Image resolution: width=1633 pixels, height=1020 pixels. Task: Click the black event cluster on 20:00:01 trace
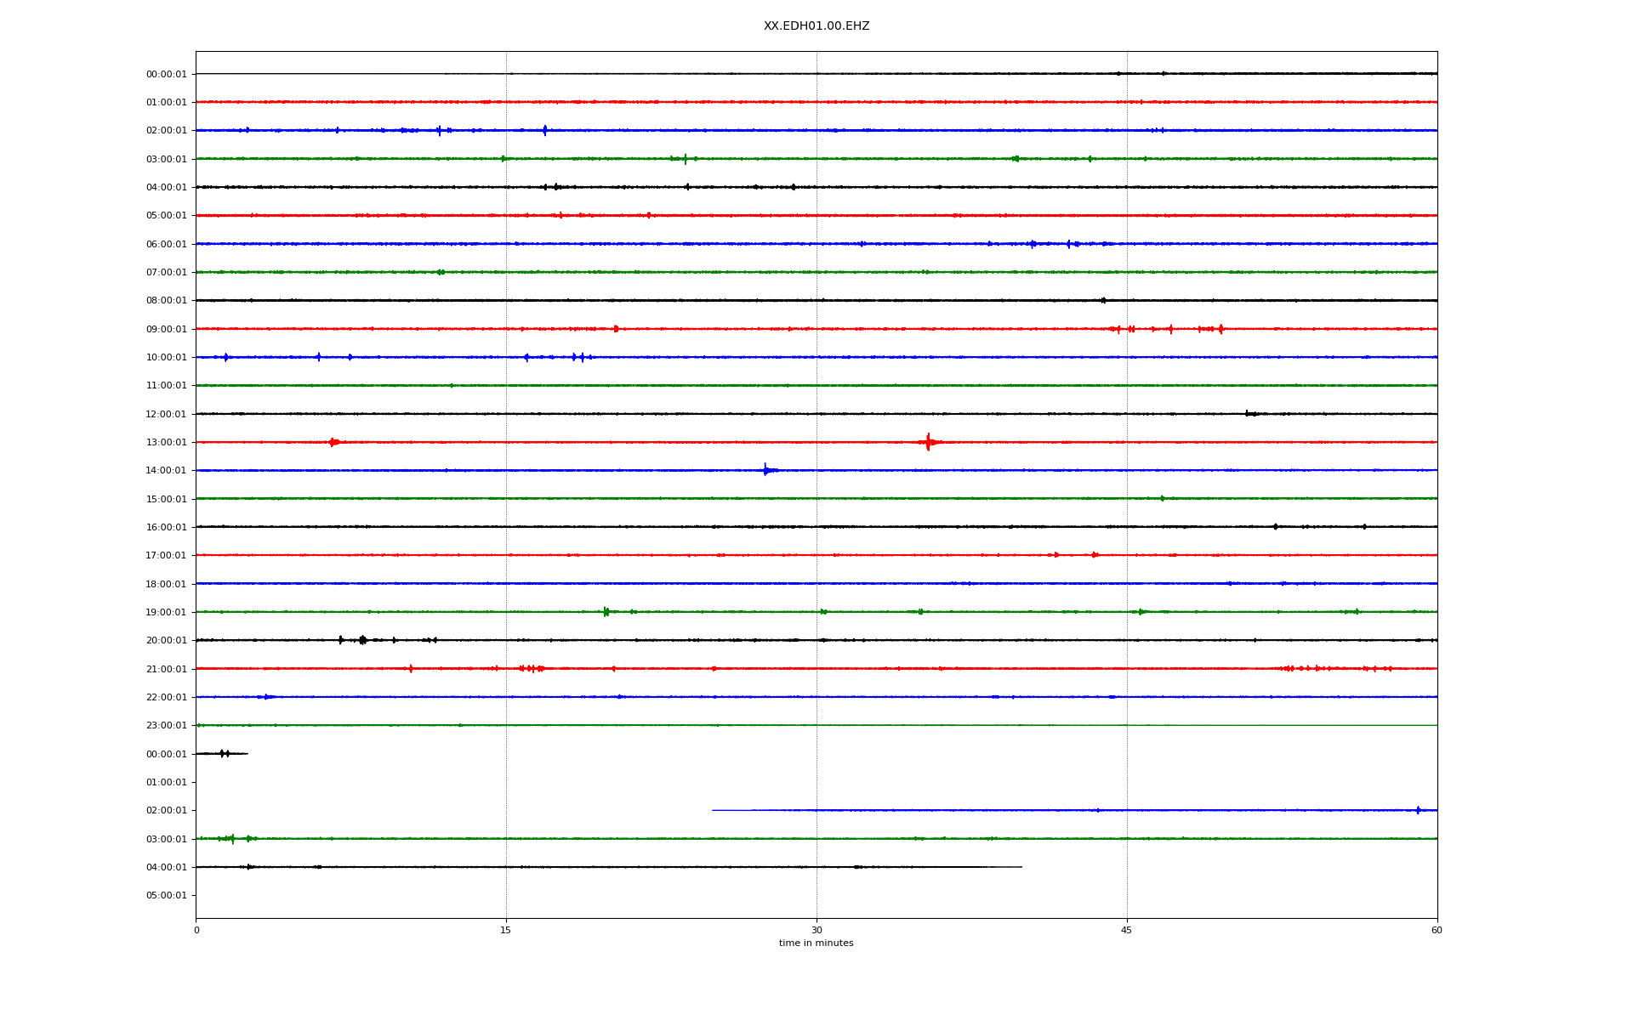point(362,640)
